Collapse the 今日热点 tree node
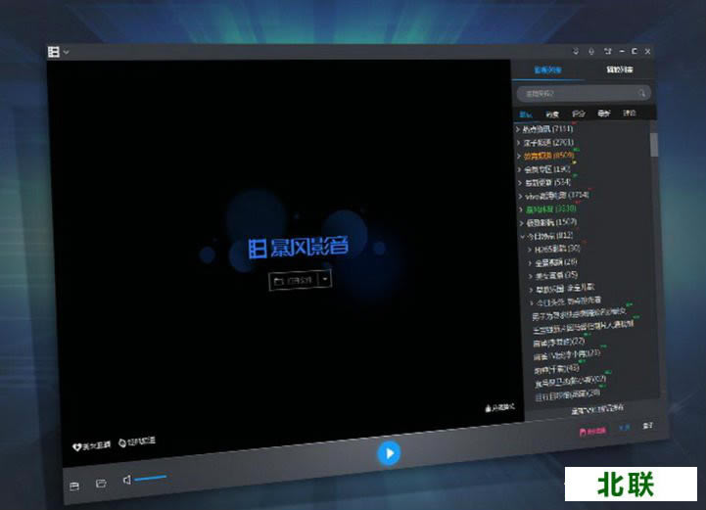 coord(522,235)
